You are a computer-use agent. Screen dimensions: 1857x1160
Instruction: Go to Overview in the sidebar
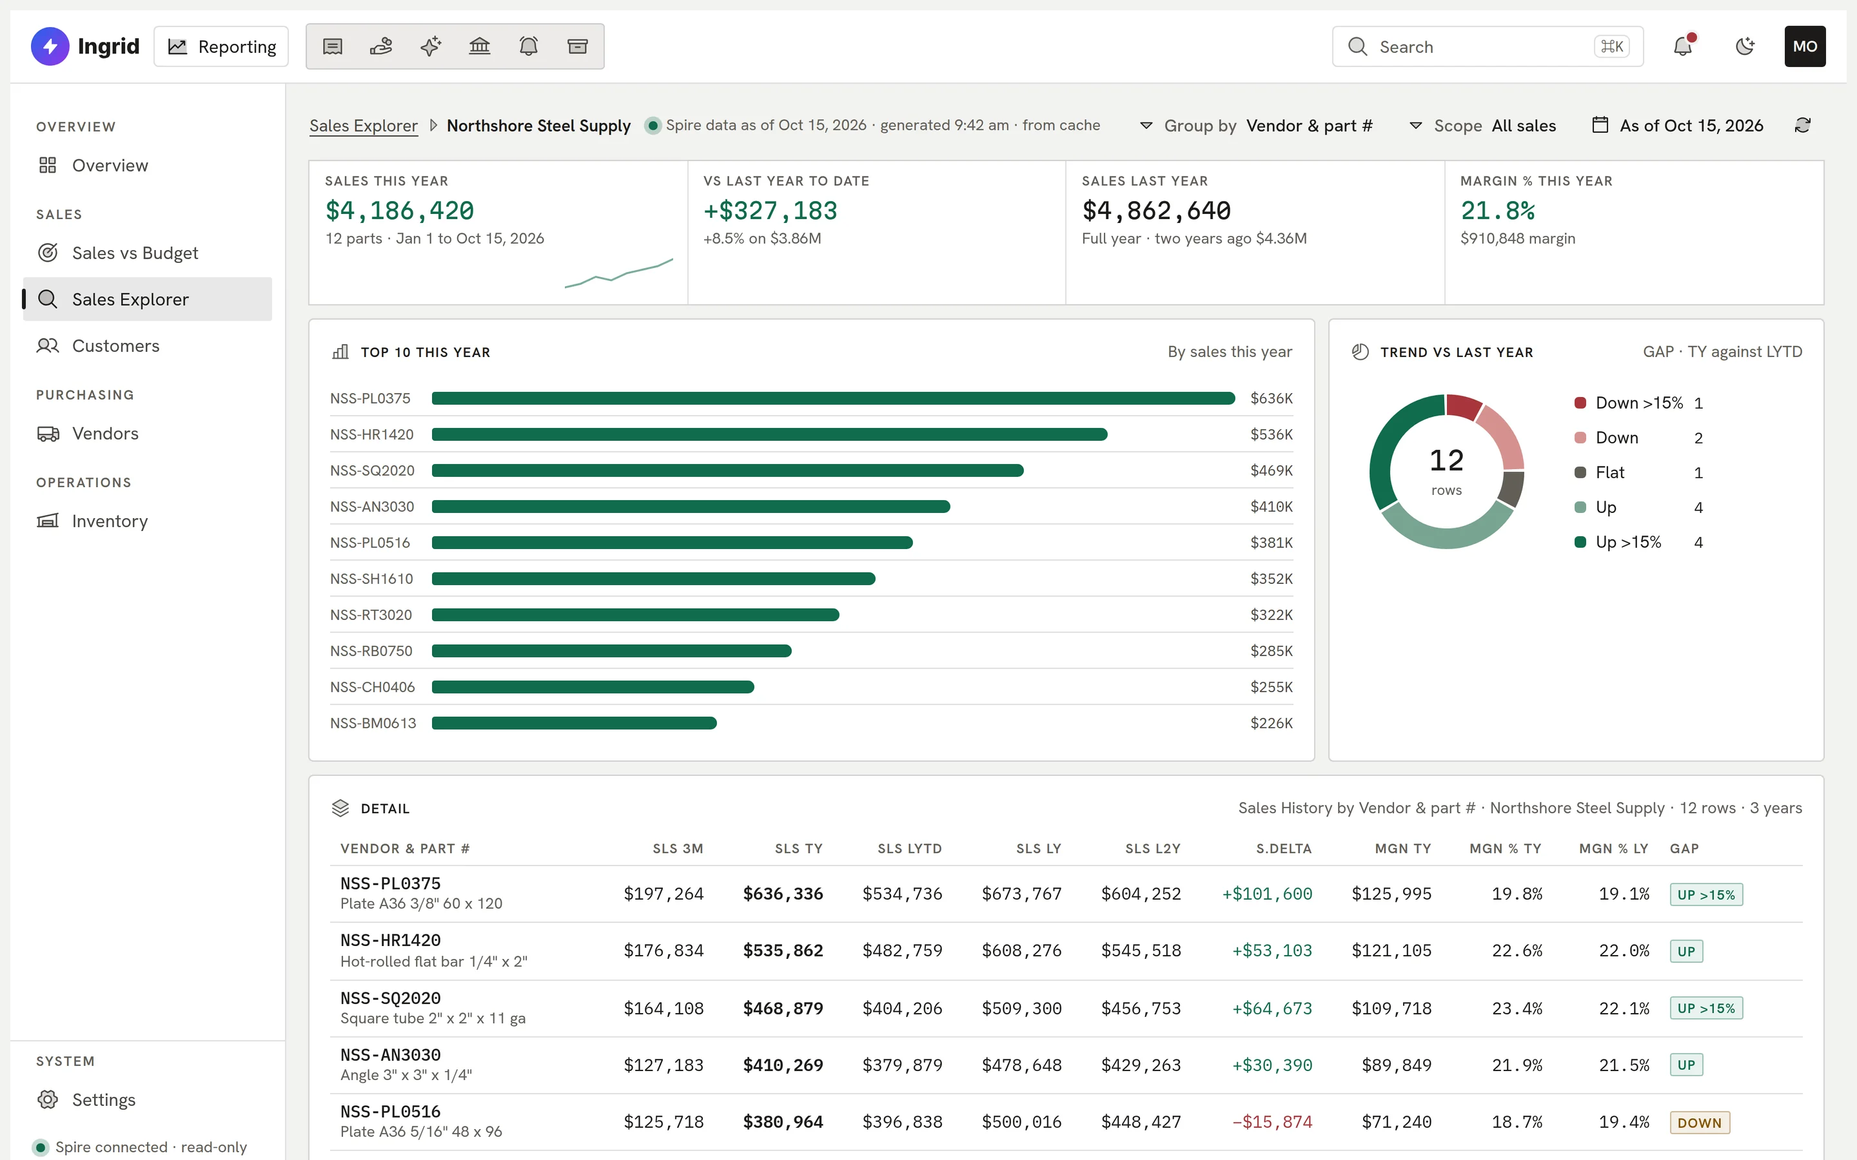click(x=148, y=166)
